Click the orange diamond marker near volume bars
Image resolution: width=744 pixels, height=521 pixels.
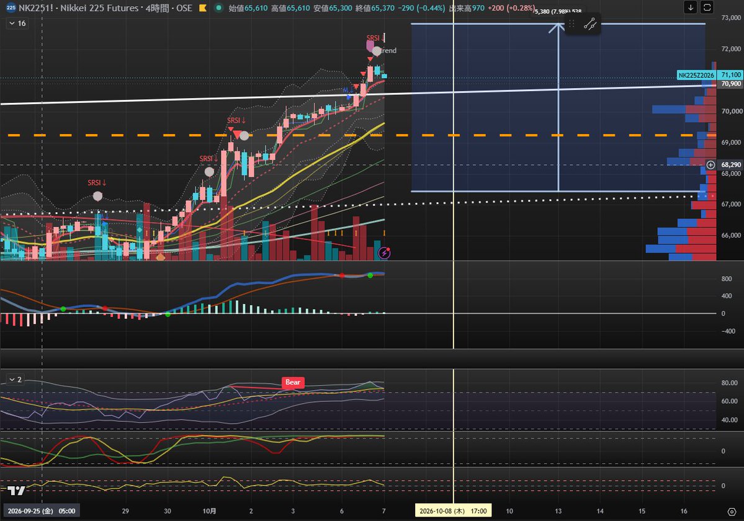[x=160, y=257]
